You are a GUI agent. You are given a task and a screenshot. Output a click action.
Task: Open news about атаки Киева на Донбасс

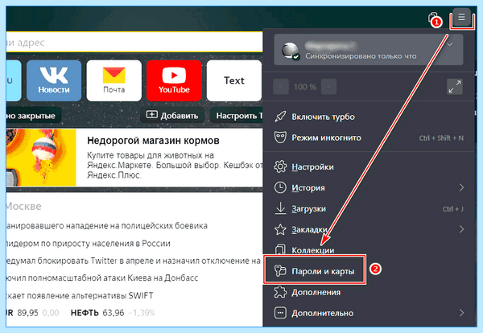102,278
